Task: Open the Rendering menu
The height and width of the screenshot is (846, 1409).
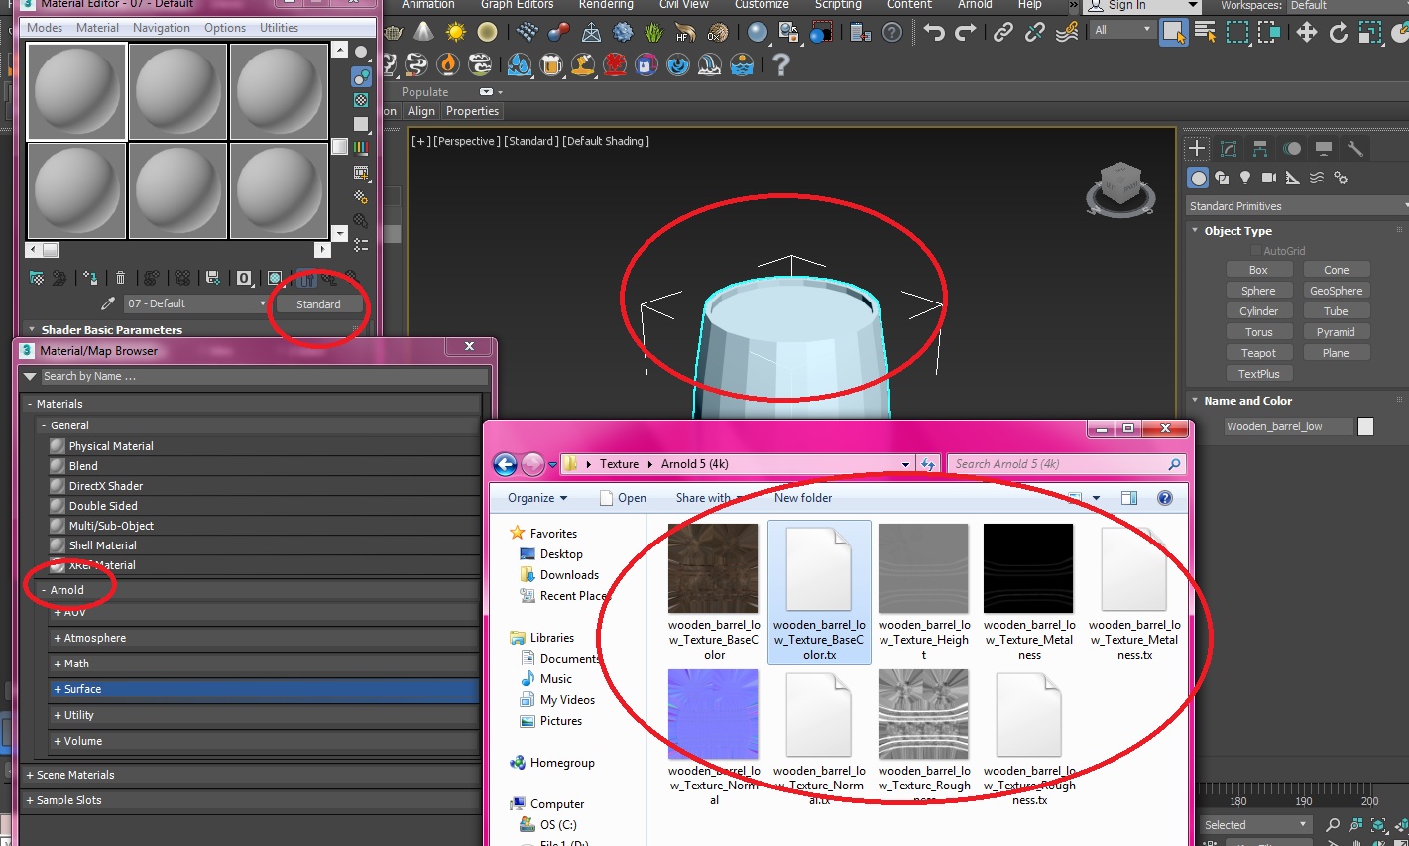Action: click(605, 5)
